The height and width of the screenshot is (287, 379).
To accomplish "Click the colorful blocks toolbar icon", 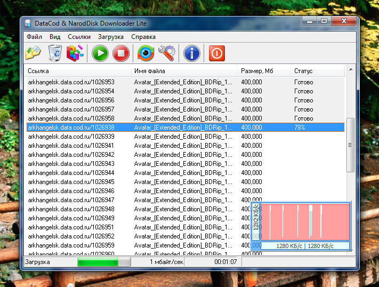I will coord(75,53).
